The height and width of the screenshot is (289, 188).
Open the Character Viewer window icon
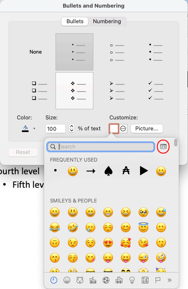click(163, 146)
